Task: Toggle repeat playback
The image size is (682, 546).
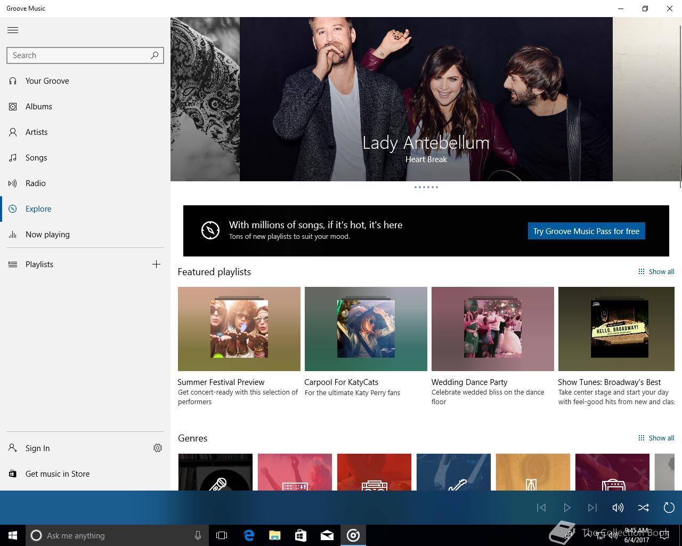Action: point(669,508)
